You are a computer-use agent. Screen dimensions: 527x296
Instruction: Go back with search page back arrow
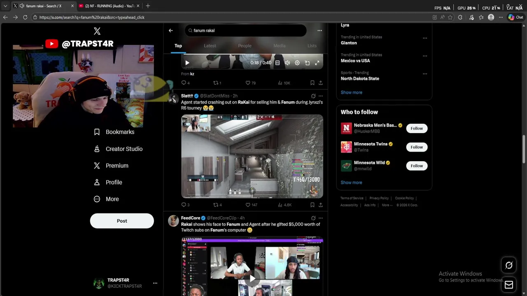click(170, 30)
